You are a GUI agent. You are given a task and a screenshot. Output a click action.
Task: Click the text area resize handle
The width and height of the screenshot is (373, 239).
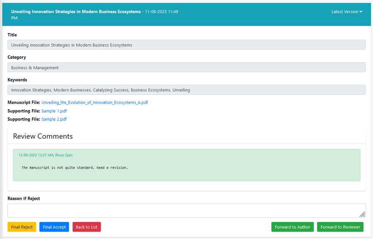pyautogui.click(x=362, y=214)
